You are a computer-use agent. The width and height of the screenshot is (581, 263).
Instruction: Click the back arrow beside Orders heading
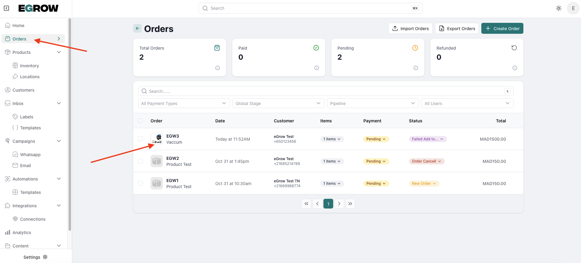[137, 28]
